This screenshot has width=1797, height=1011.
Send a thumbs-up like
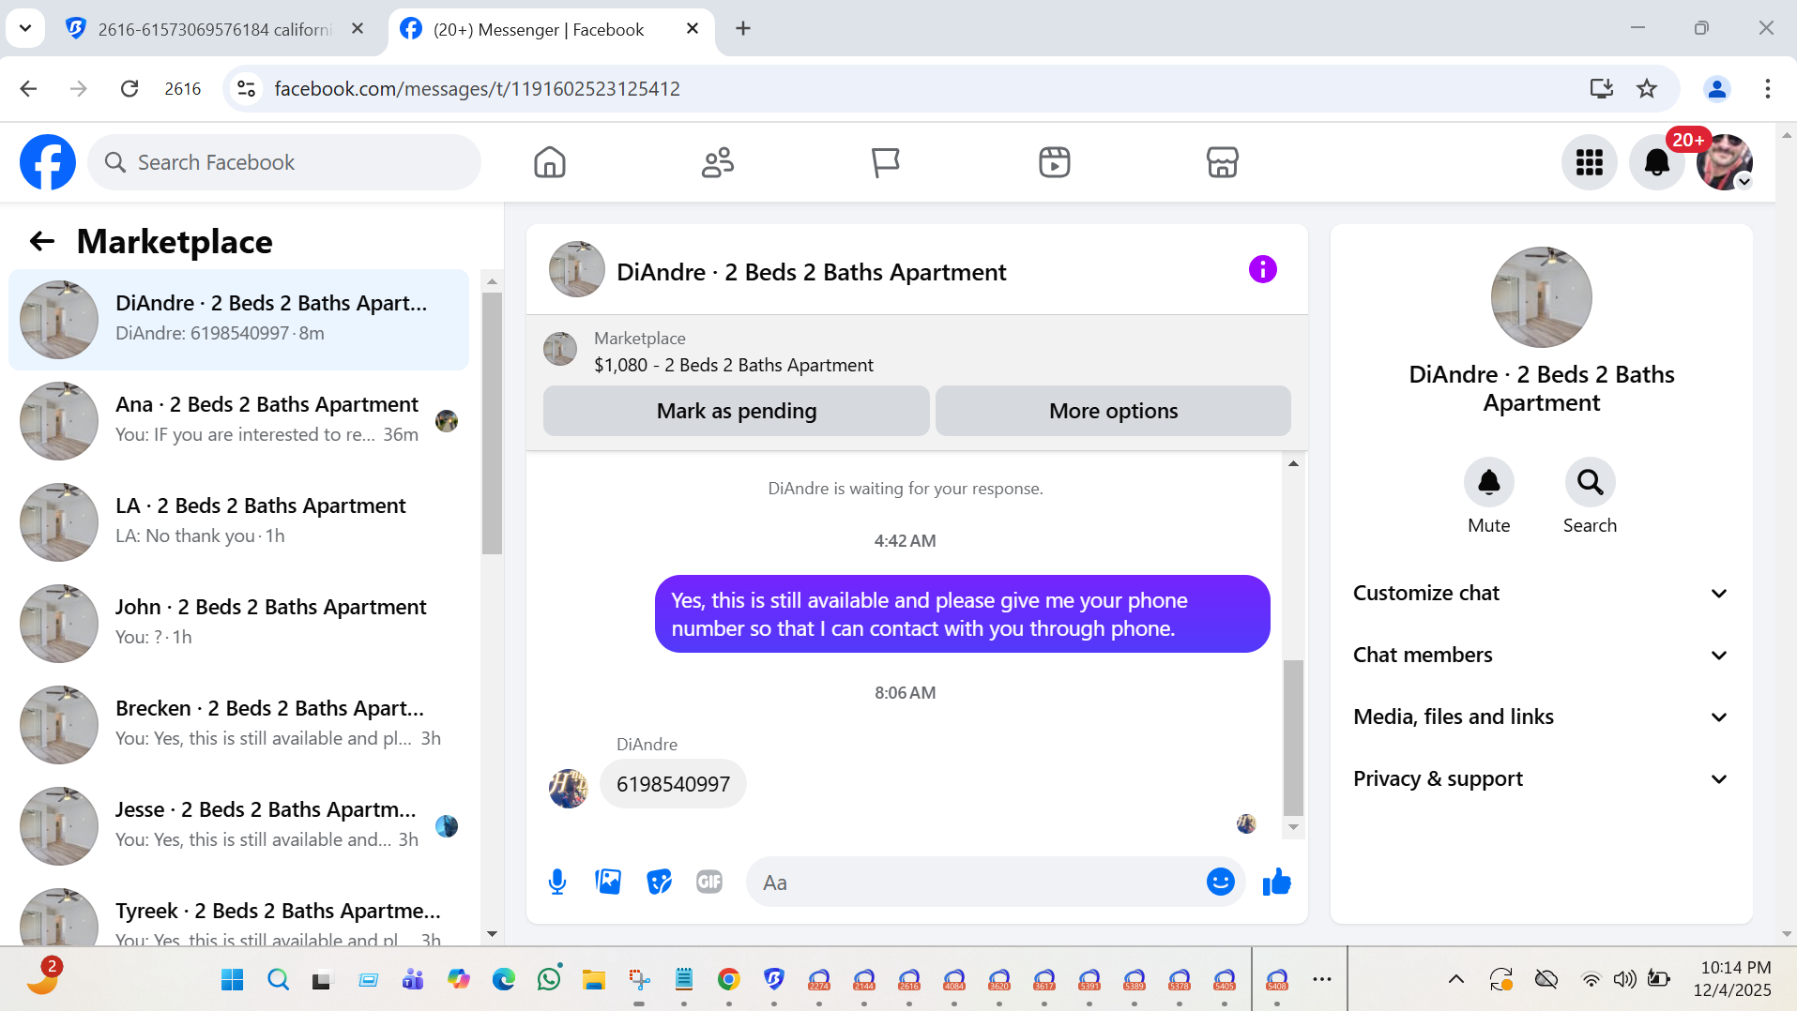(x=1276, y=882)
